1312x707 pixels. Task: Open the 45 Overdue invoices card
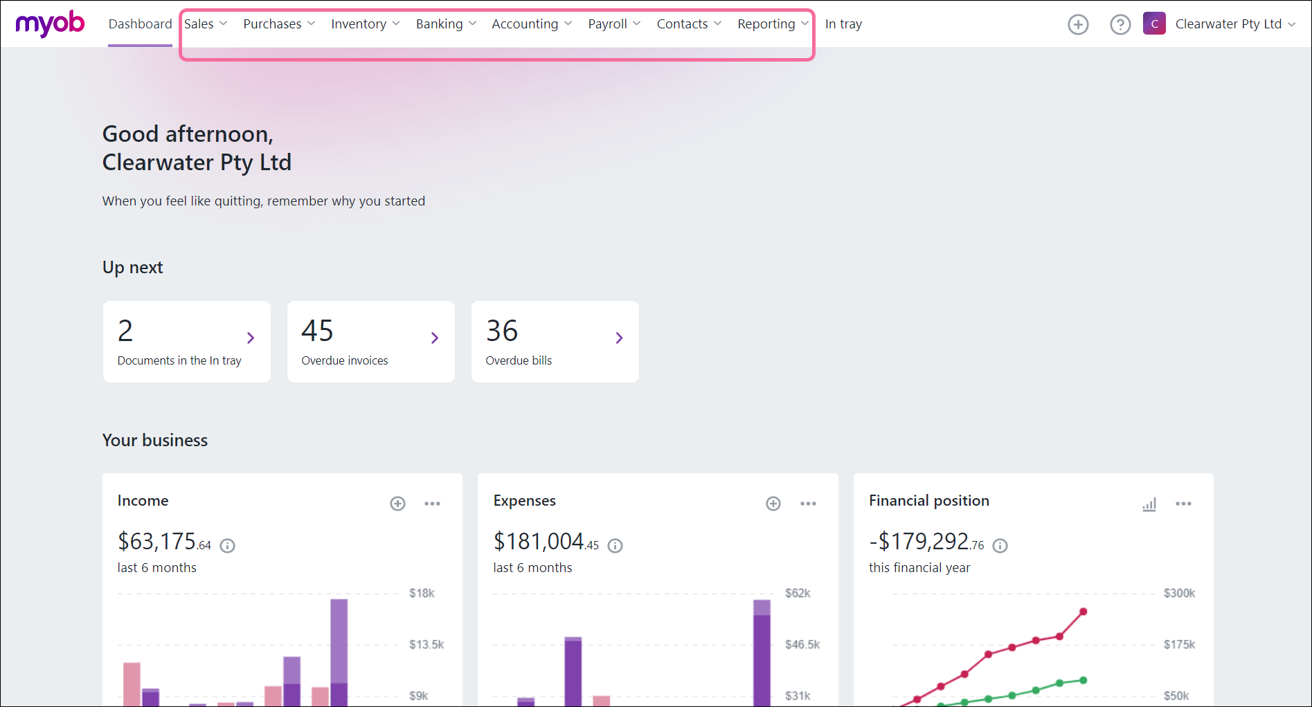tap(371, 342)
